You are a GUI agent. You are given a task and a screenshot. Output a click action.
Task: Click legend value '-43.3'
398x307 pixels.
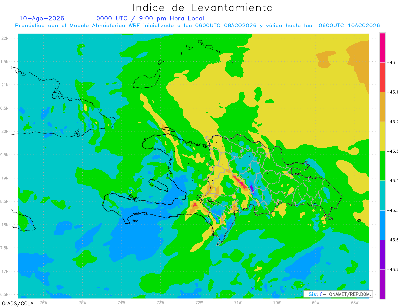point(393,151)
